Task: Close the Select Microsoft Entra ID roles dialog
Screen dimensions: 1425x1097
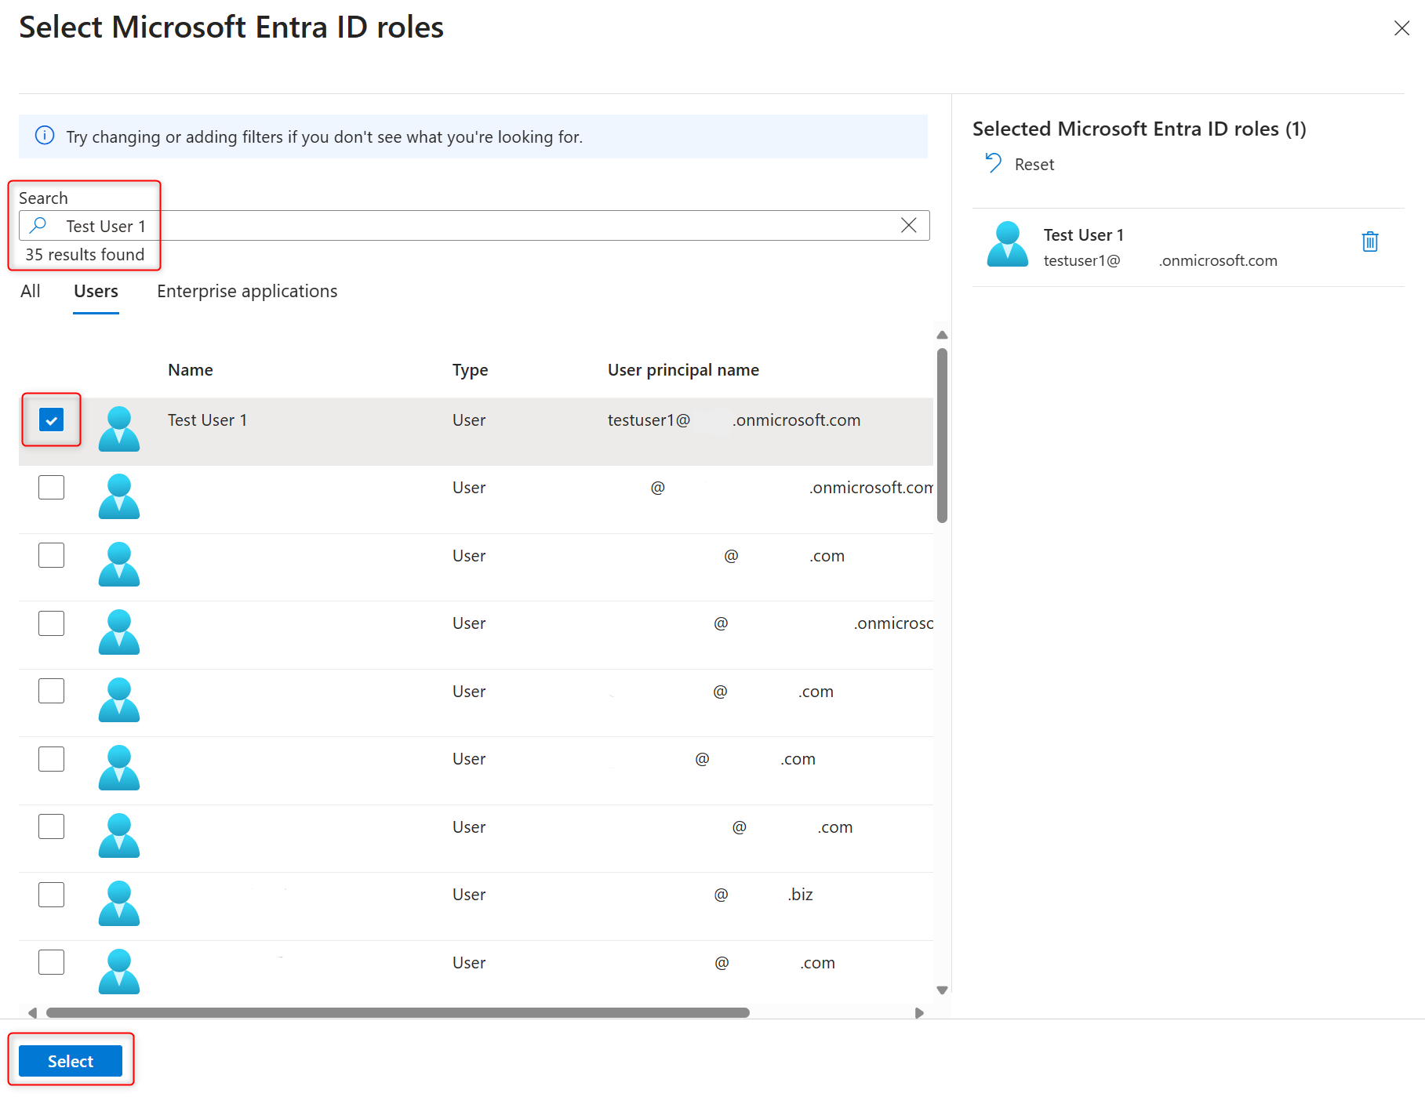Action: click(x=1402, y=28)
